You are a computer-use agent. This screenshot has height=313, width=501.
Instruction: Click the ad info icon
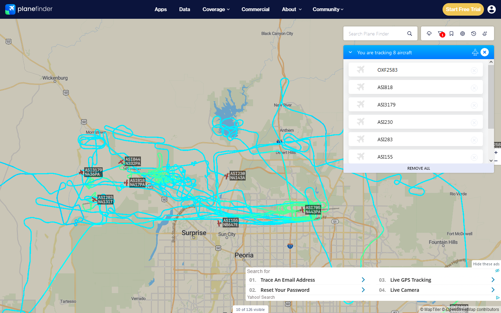click(497, 271)
